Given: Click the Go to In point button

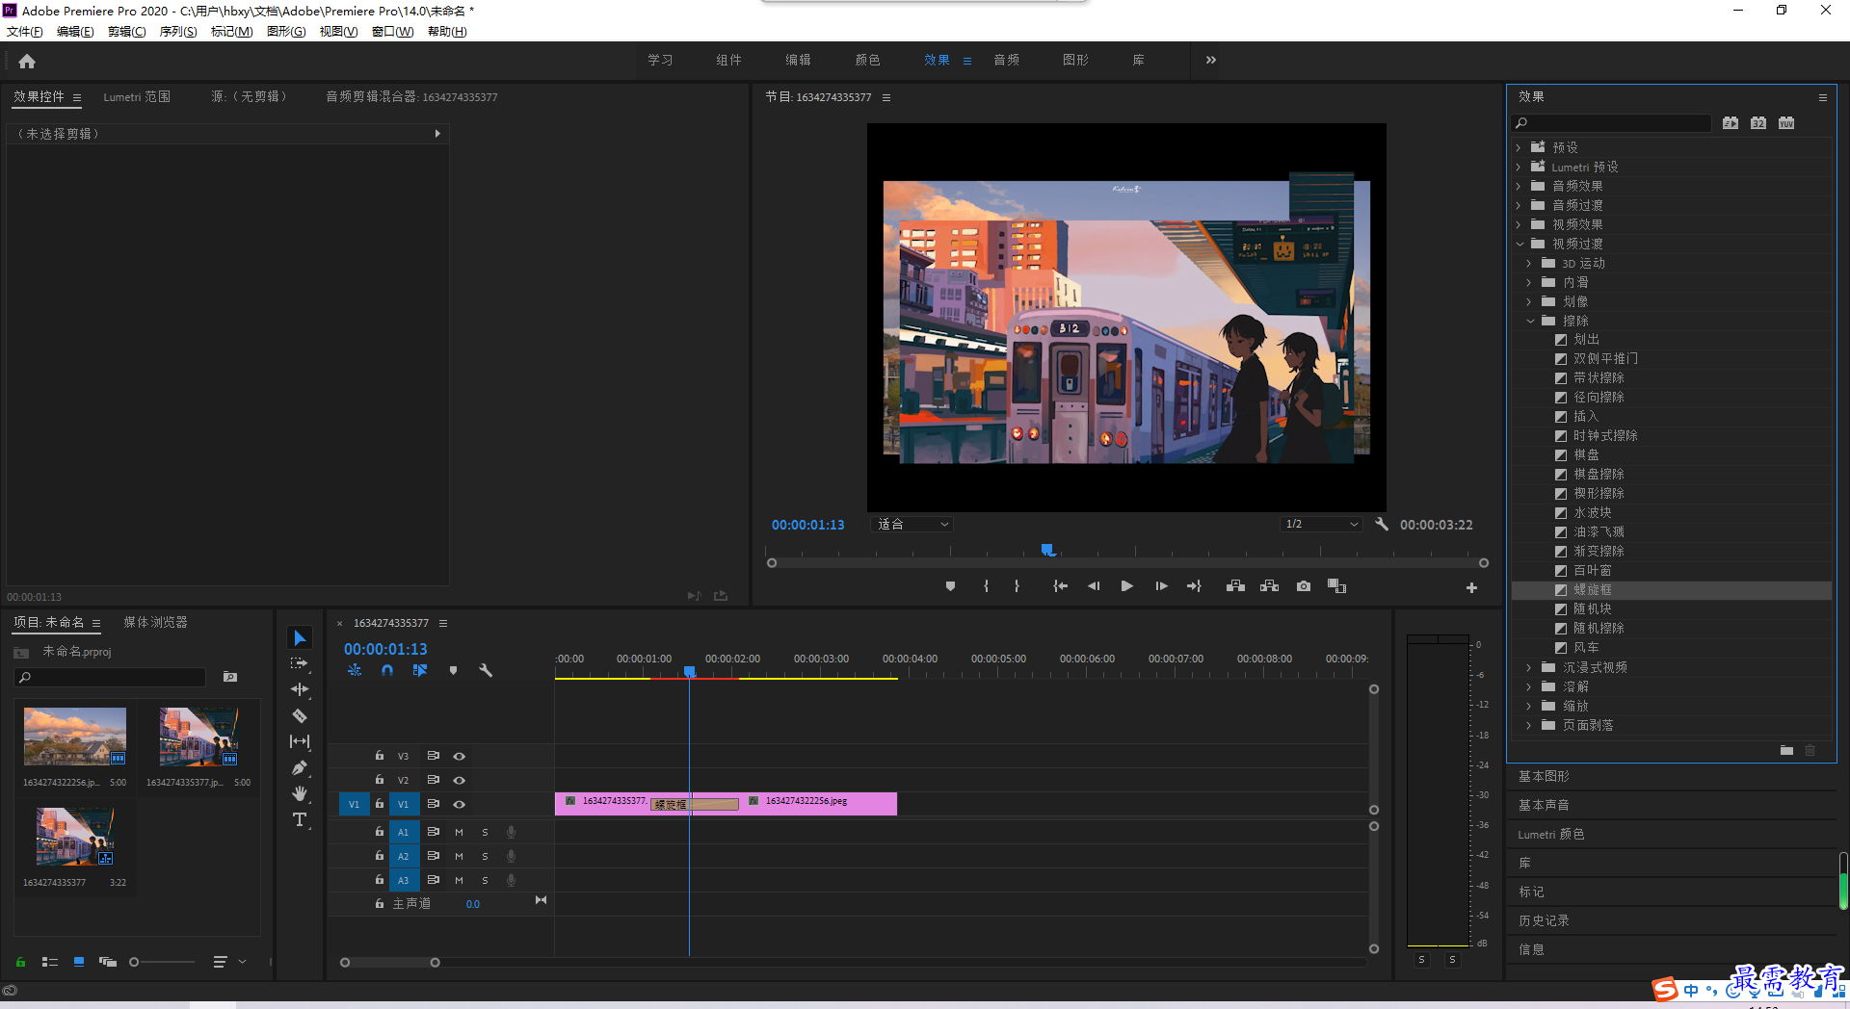Looking at the screenshot, I should [1060, 586].
